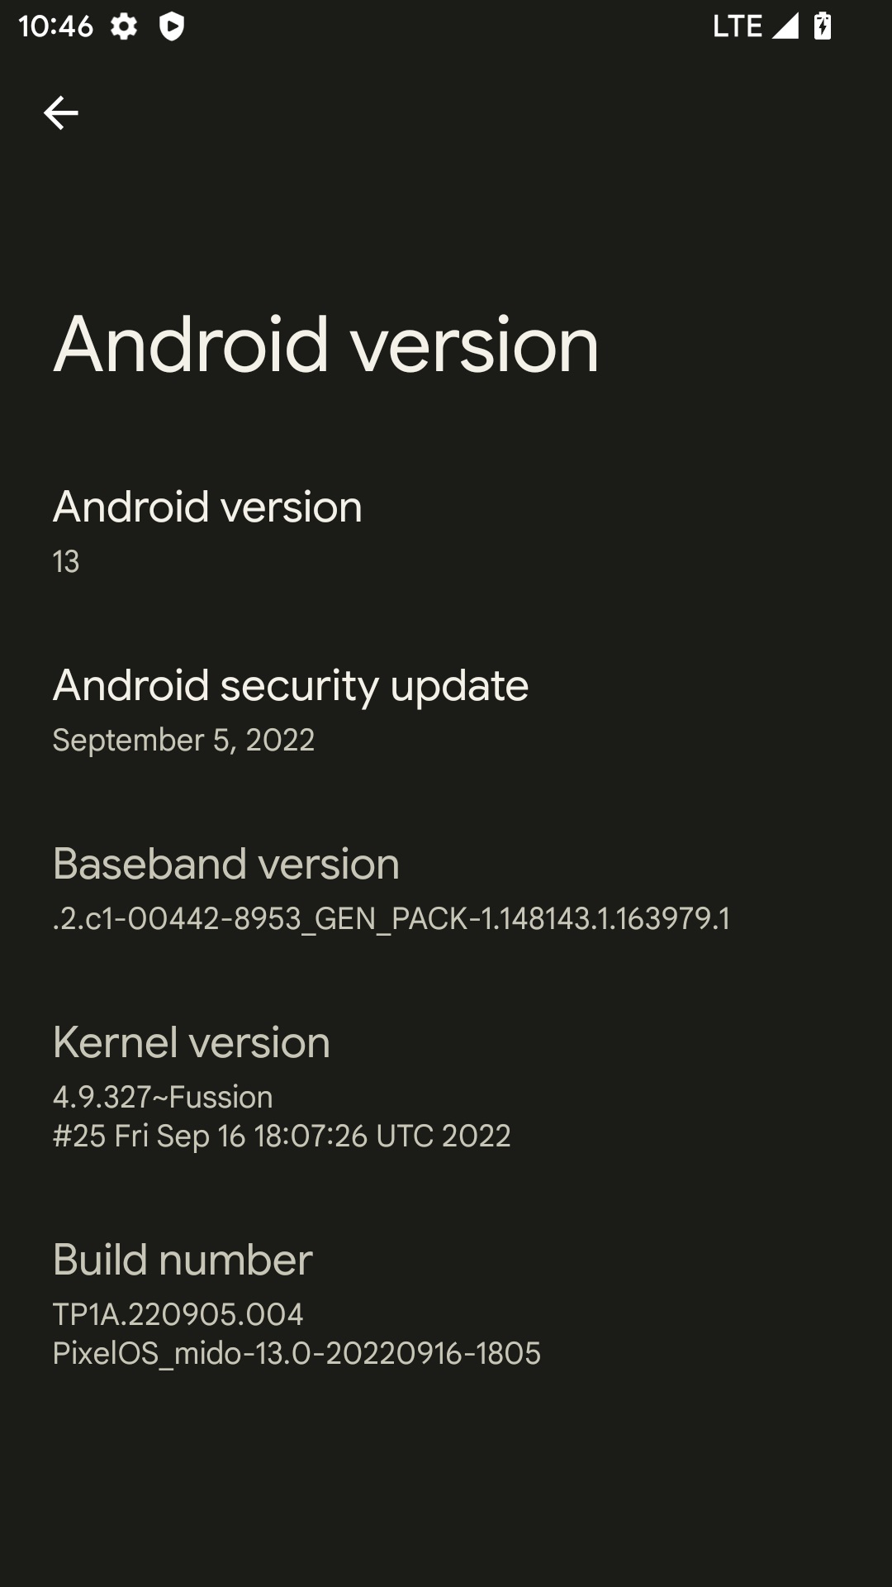The image size is (892, 1587).
Task: Tap the battery charging icon
Action: pyautogui.click(x=823, y=26)
